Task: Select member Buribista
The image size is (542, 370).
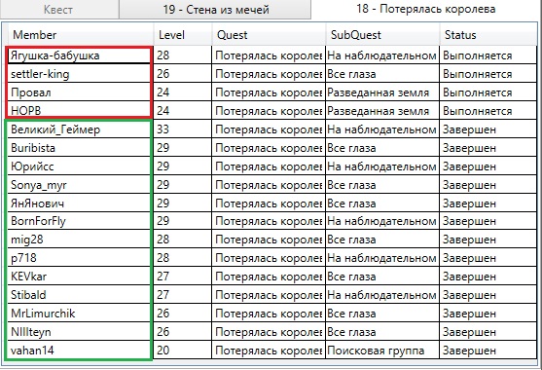Action: [x=80, y=148]
